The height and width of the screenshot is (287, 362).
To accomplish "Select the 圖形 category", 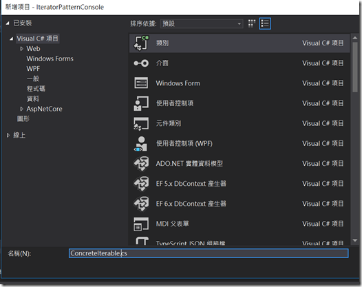I will click(x=23, y=118).
